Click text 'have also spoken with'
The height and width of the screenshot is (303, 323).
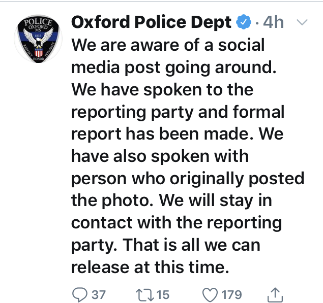click(x=160, y=156)
